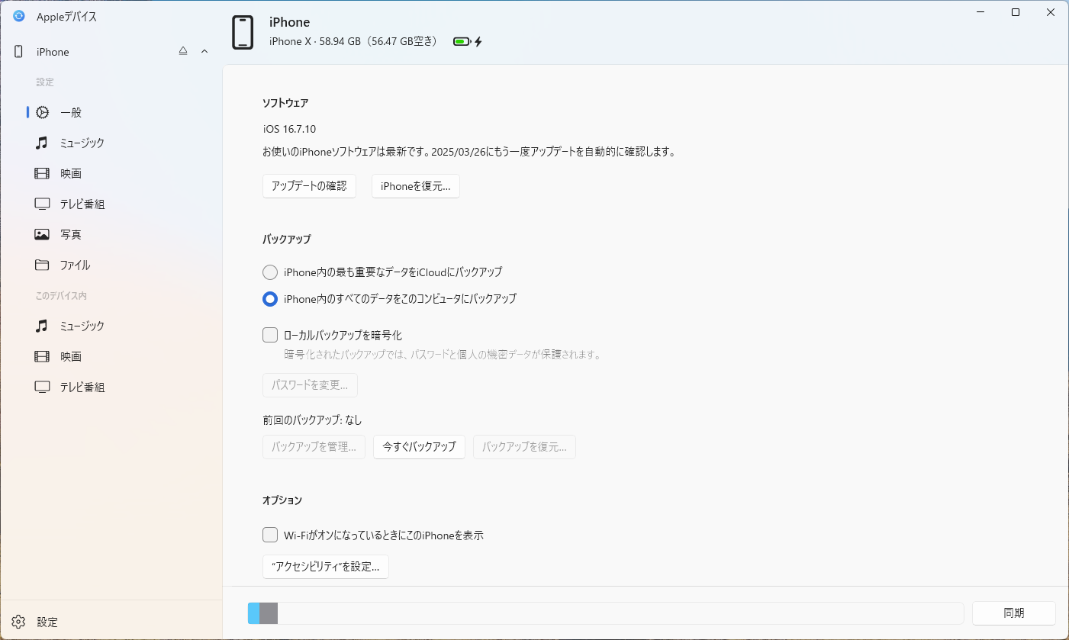This screenshot has width=1069, height=640.
Task: Expand the このデバイス内 ミュージック item
Action: click(x=41, y=326)
